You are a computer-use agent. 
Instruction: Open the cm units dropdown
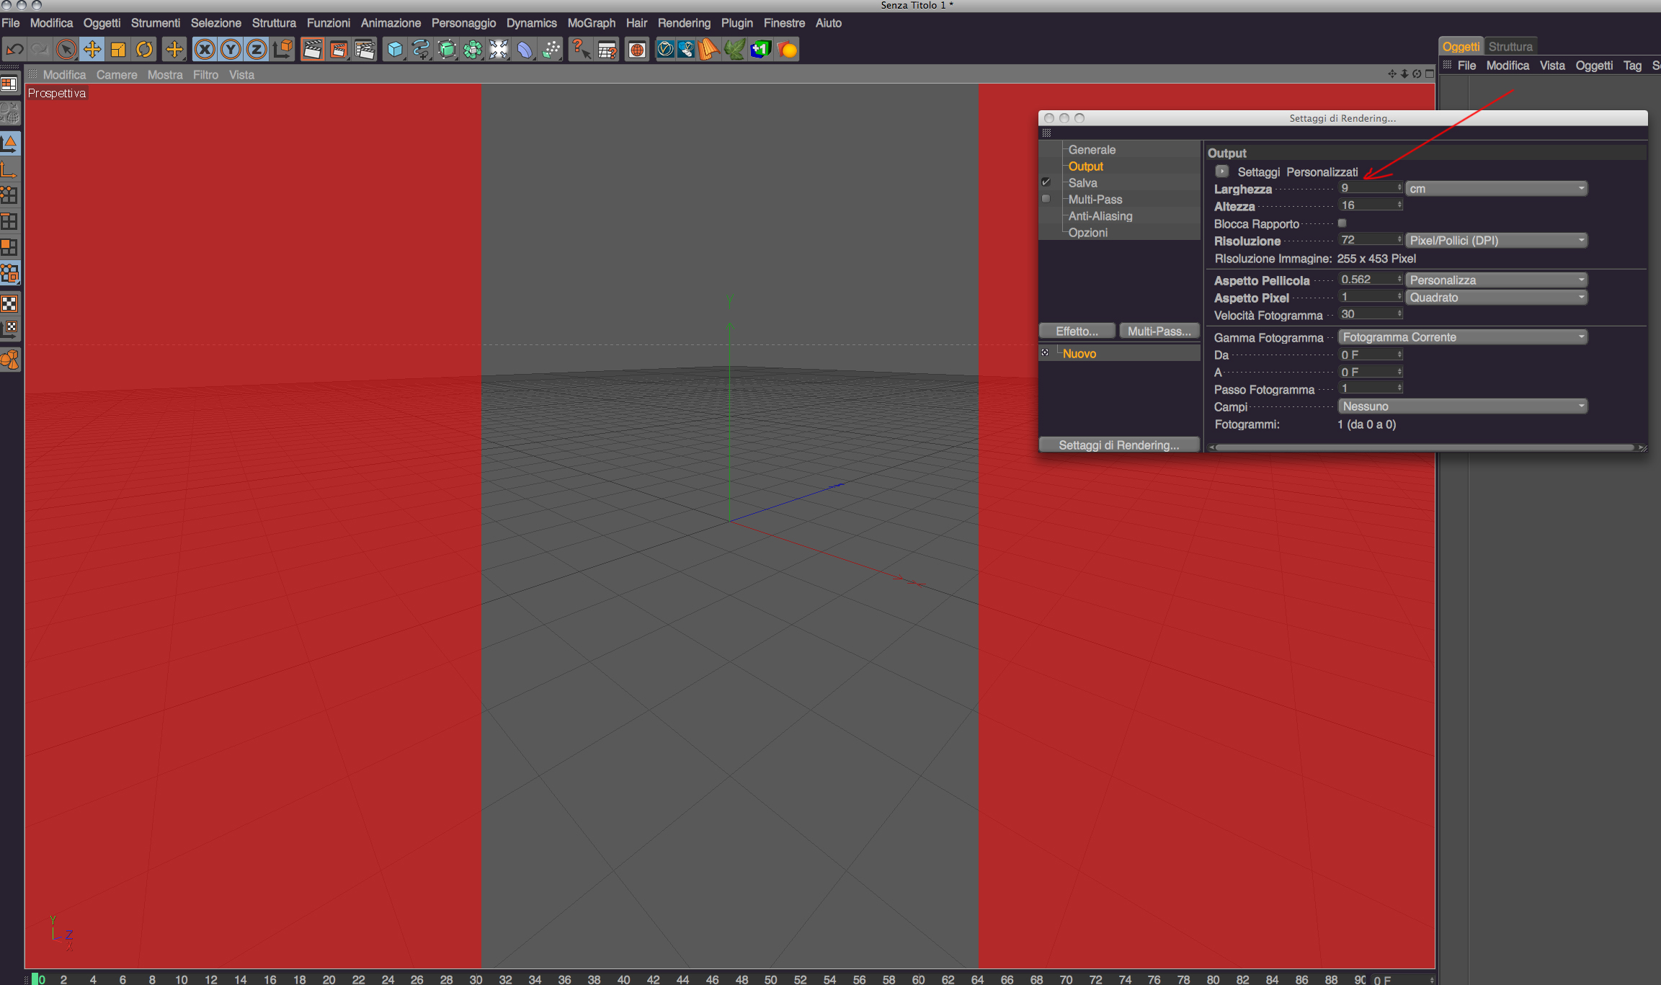click(x=1496, y=189)
